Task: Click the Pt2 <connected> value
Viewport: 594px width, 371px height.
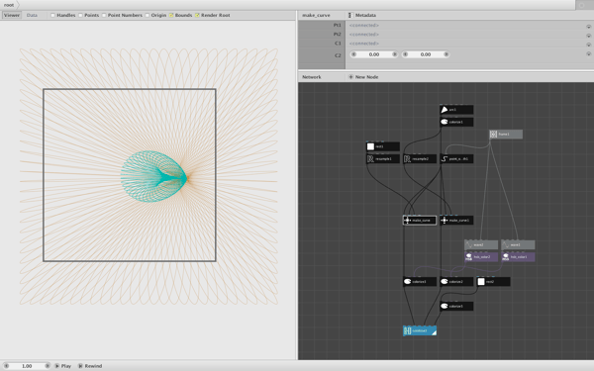Action: 364,35
